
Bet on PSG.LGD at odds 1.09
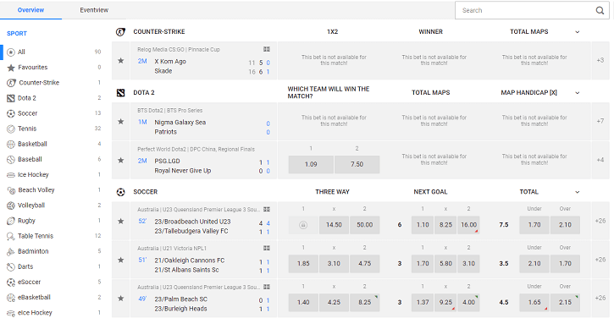click(311, 165)
